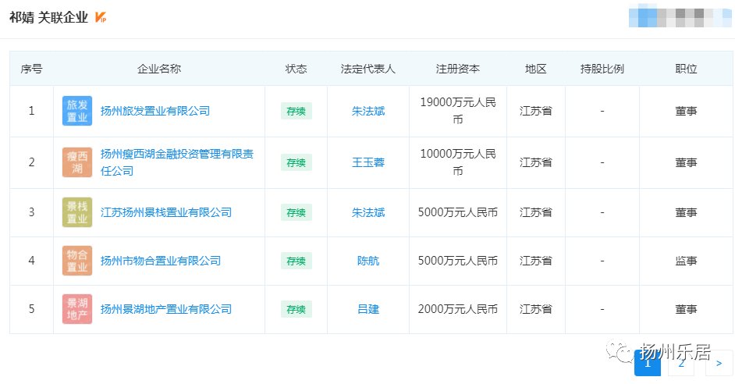Go to page 2 of results

pos(680,363)
